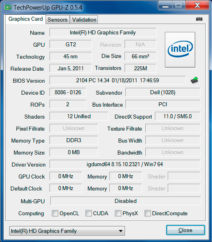
Task: Click the Revision field N/A
Action: [x=141, y=44]
